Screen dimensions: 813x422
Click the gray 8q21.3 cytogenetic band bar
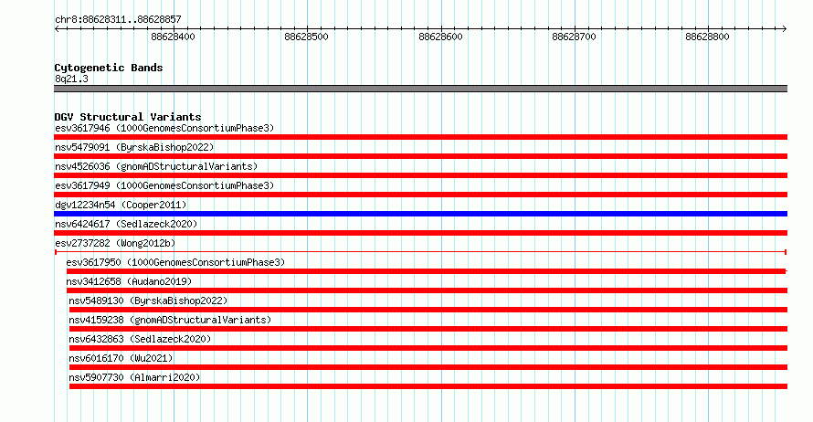click(420, 89)
